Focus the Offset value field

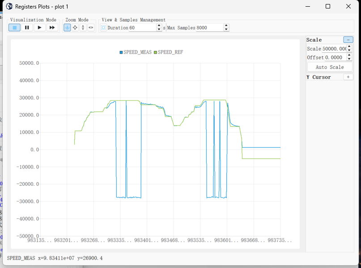(336, 58)
